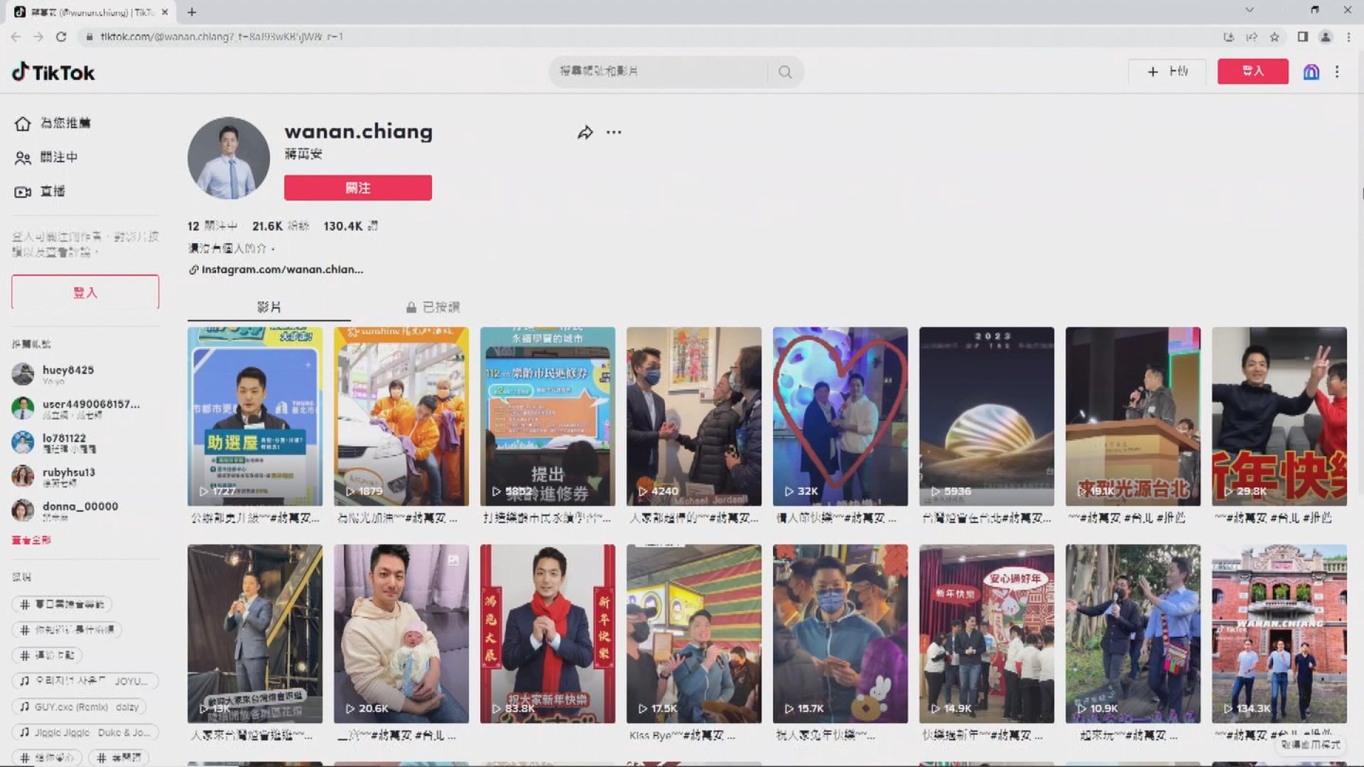Click the TikTok logo

53,72
